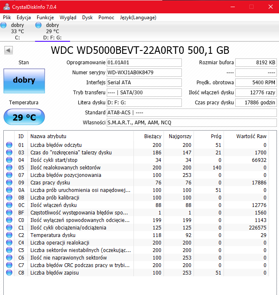Click the Interfejs field Serial ATA

tap(144, 82)
